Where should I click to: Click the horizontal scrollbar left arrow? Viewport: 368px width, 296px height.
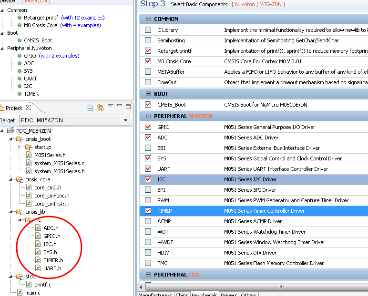(141, 287)
